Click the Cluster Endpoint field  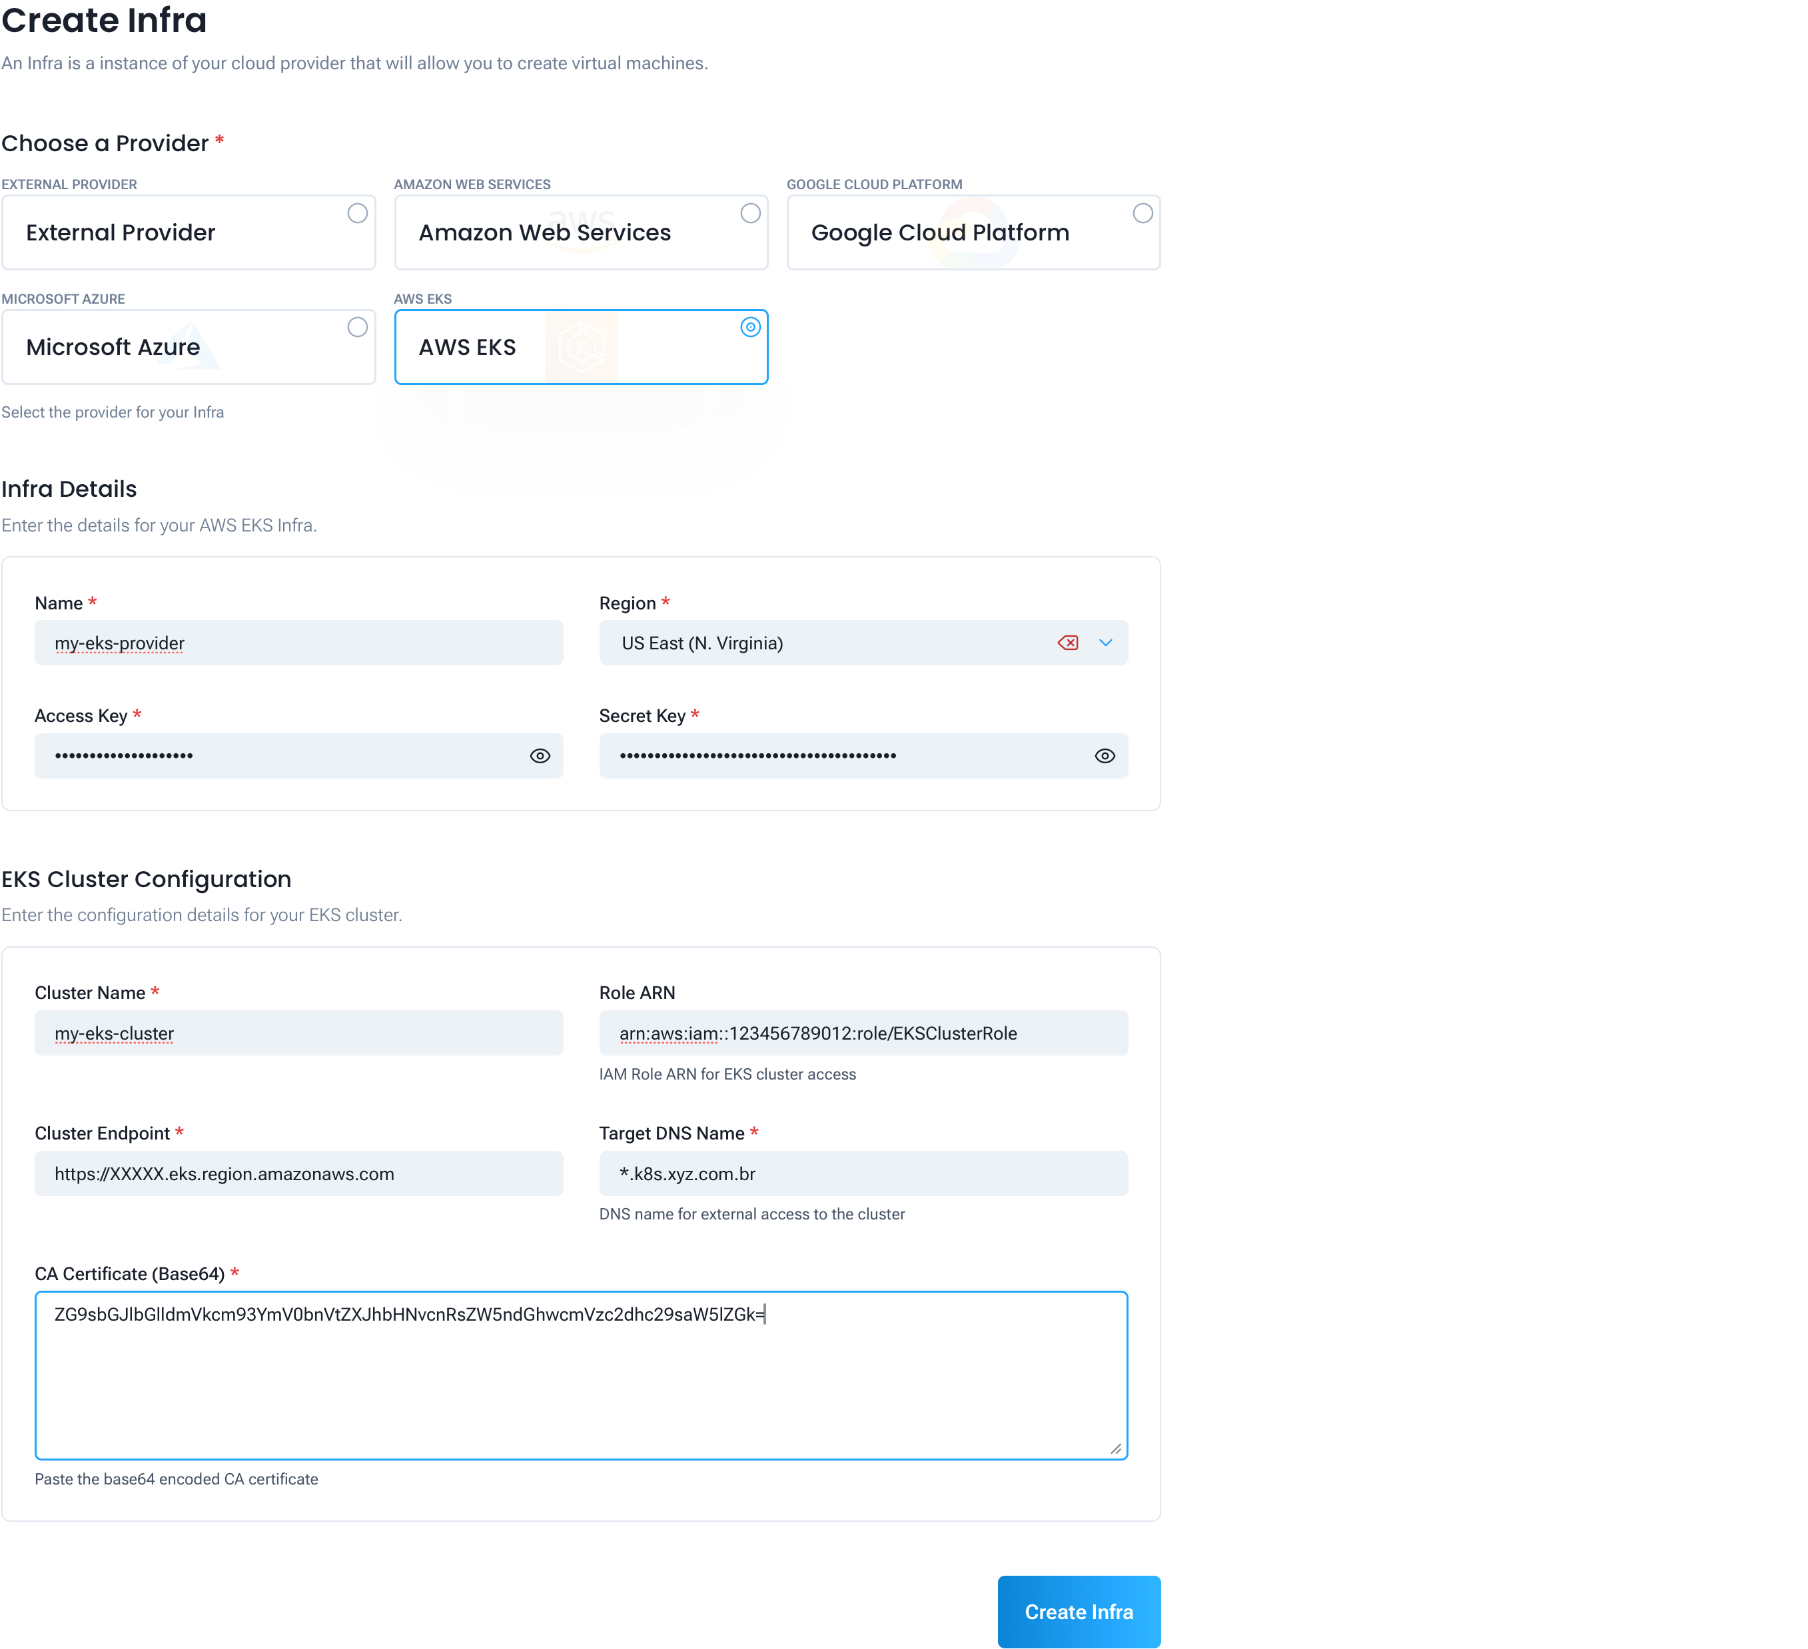pyautogui.click(x=298, y=1173)
